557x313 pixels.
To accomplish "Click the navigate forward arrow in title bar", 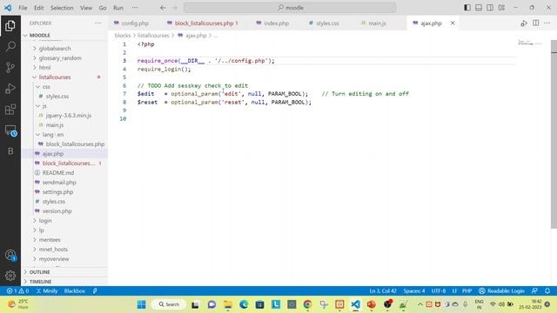I will pos(174,8).
